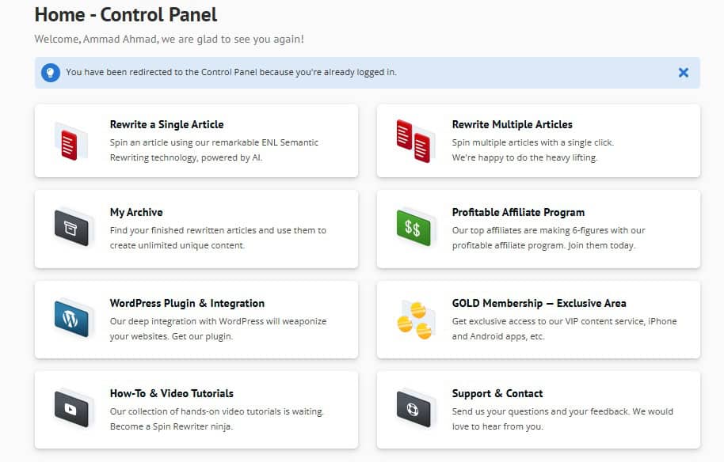Click the green dollar sign affiliate icon
724x462 pixels.
[x=413, y=229]
